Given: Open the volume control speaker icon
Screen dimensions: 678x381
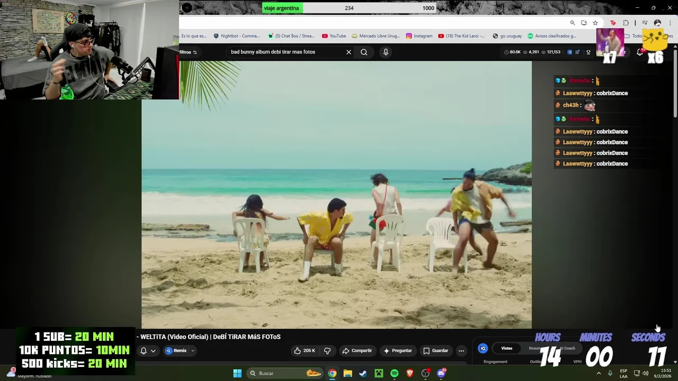Looking at the screenshot, I should [645, 373].
